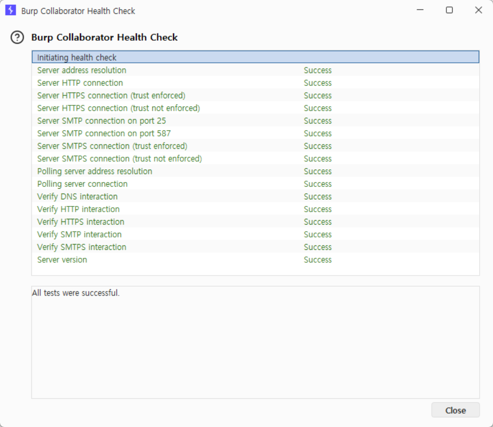Select 'Server SMTP connection on port 25'

click(x=256, y=120)
